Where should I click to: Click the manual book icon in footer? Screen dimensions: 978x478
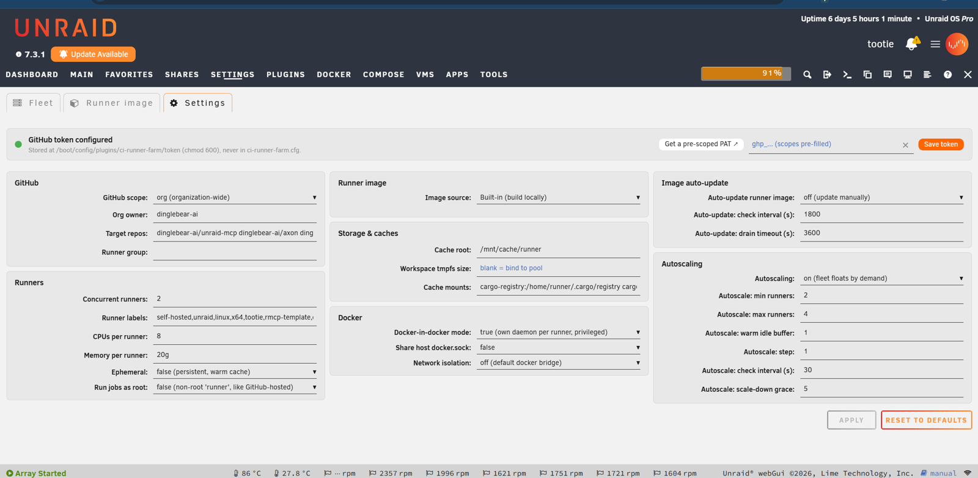tap(924, 473)
